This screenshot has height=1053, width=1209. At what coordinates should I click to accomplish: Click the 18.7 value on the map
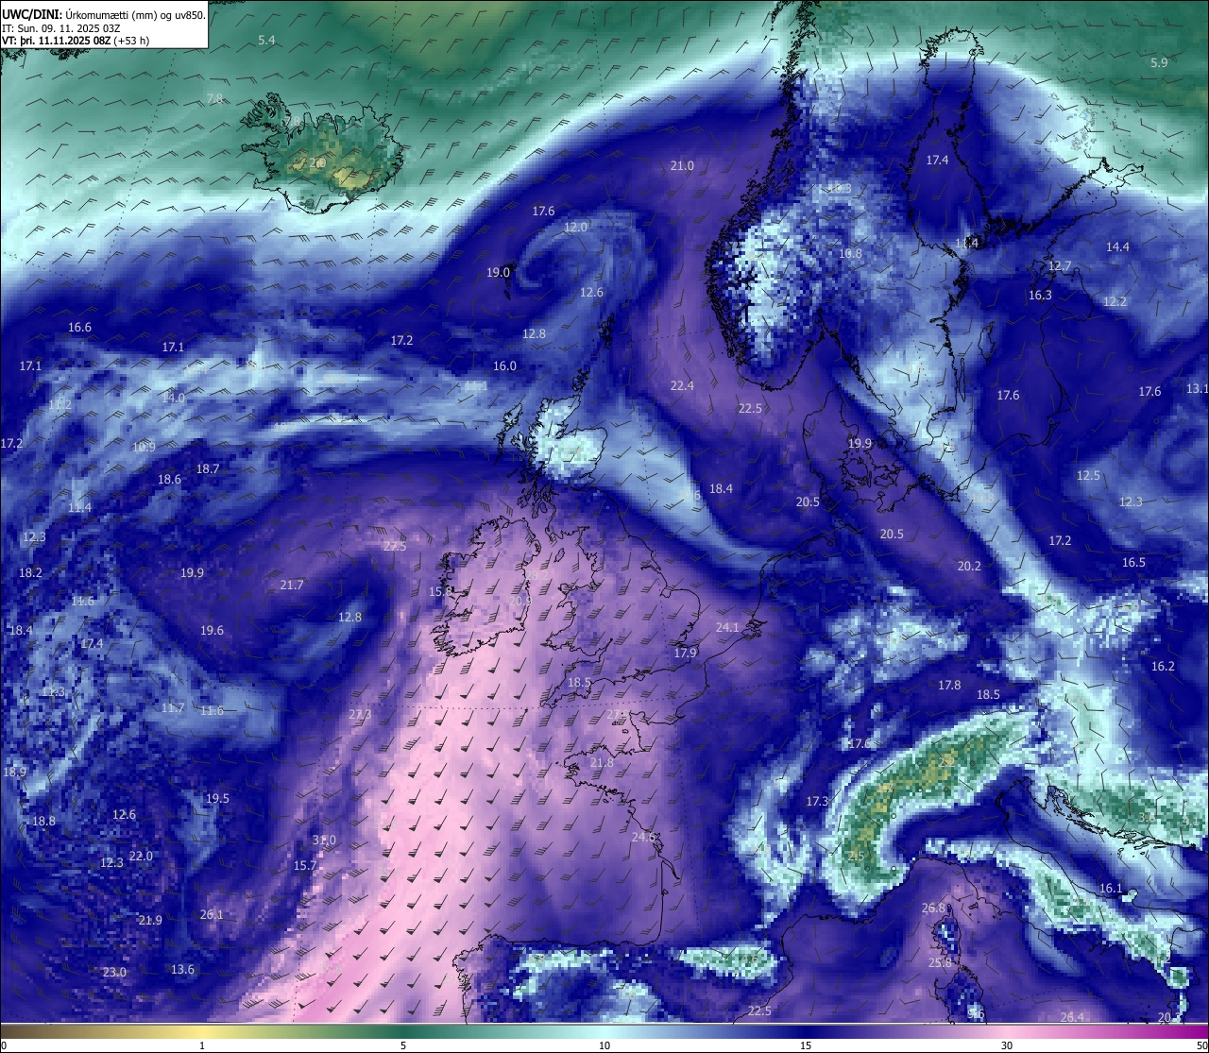[x=208, y=468]
